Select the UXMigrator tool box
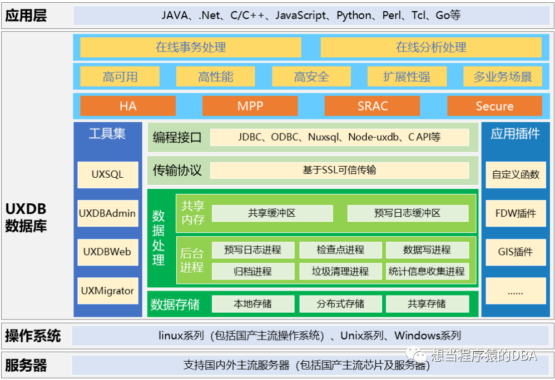This screenshot has width=555, height=380. tap(107, 291)
